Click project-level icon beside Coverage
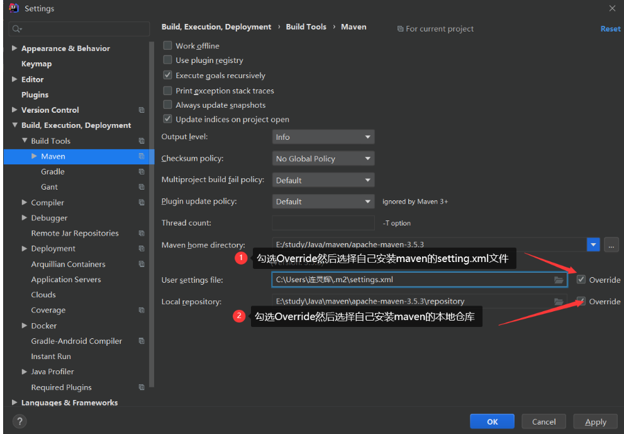 click(x=142, y=310)
